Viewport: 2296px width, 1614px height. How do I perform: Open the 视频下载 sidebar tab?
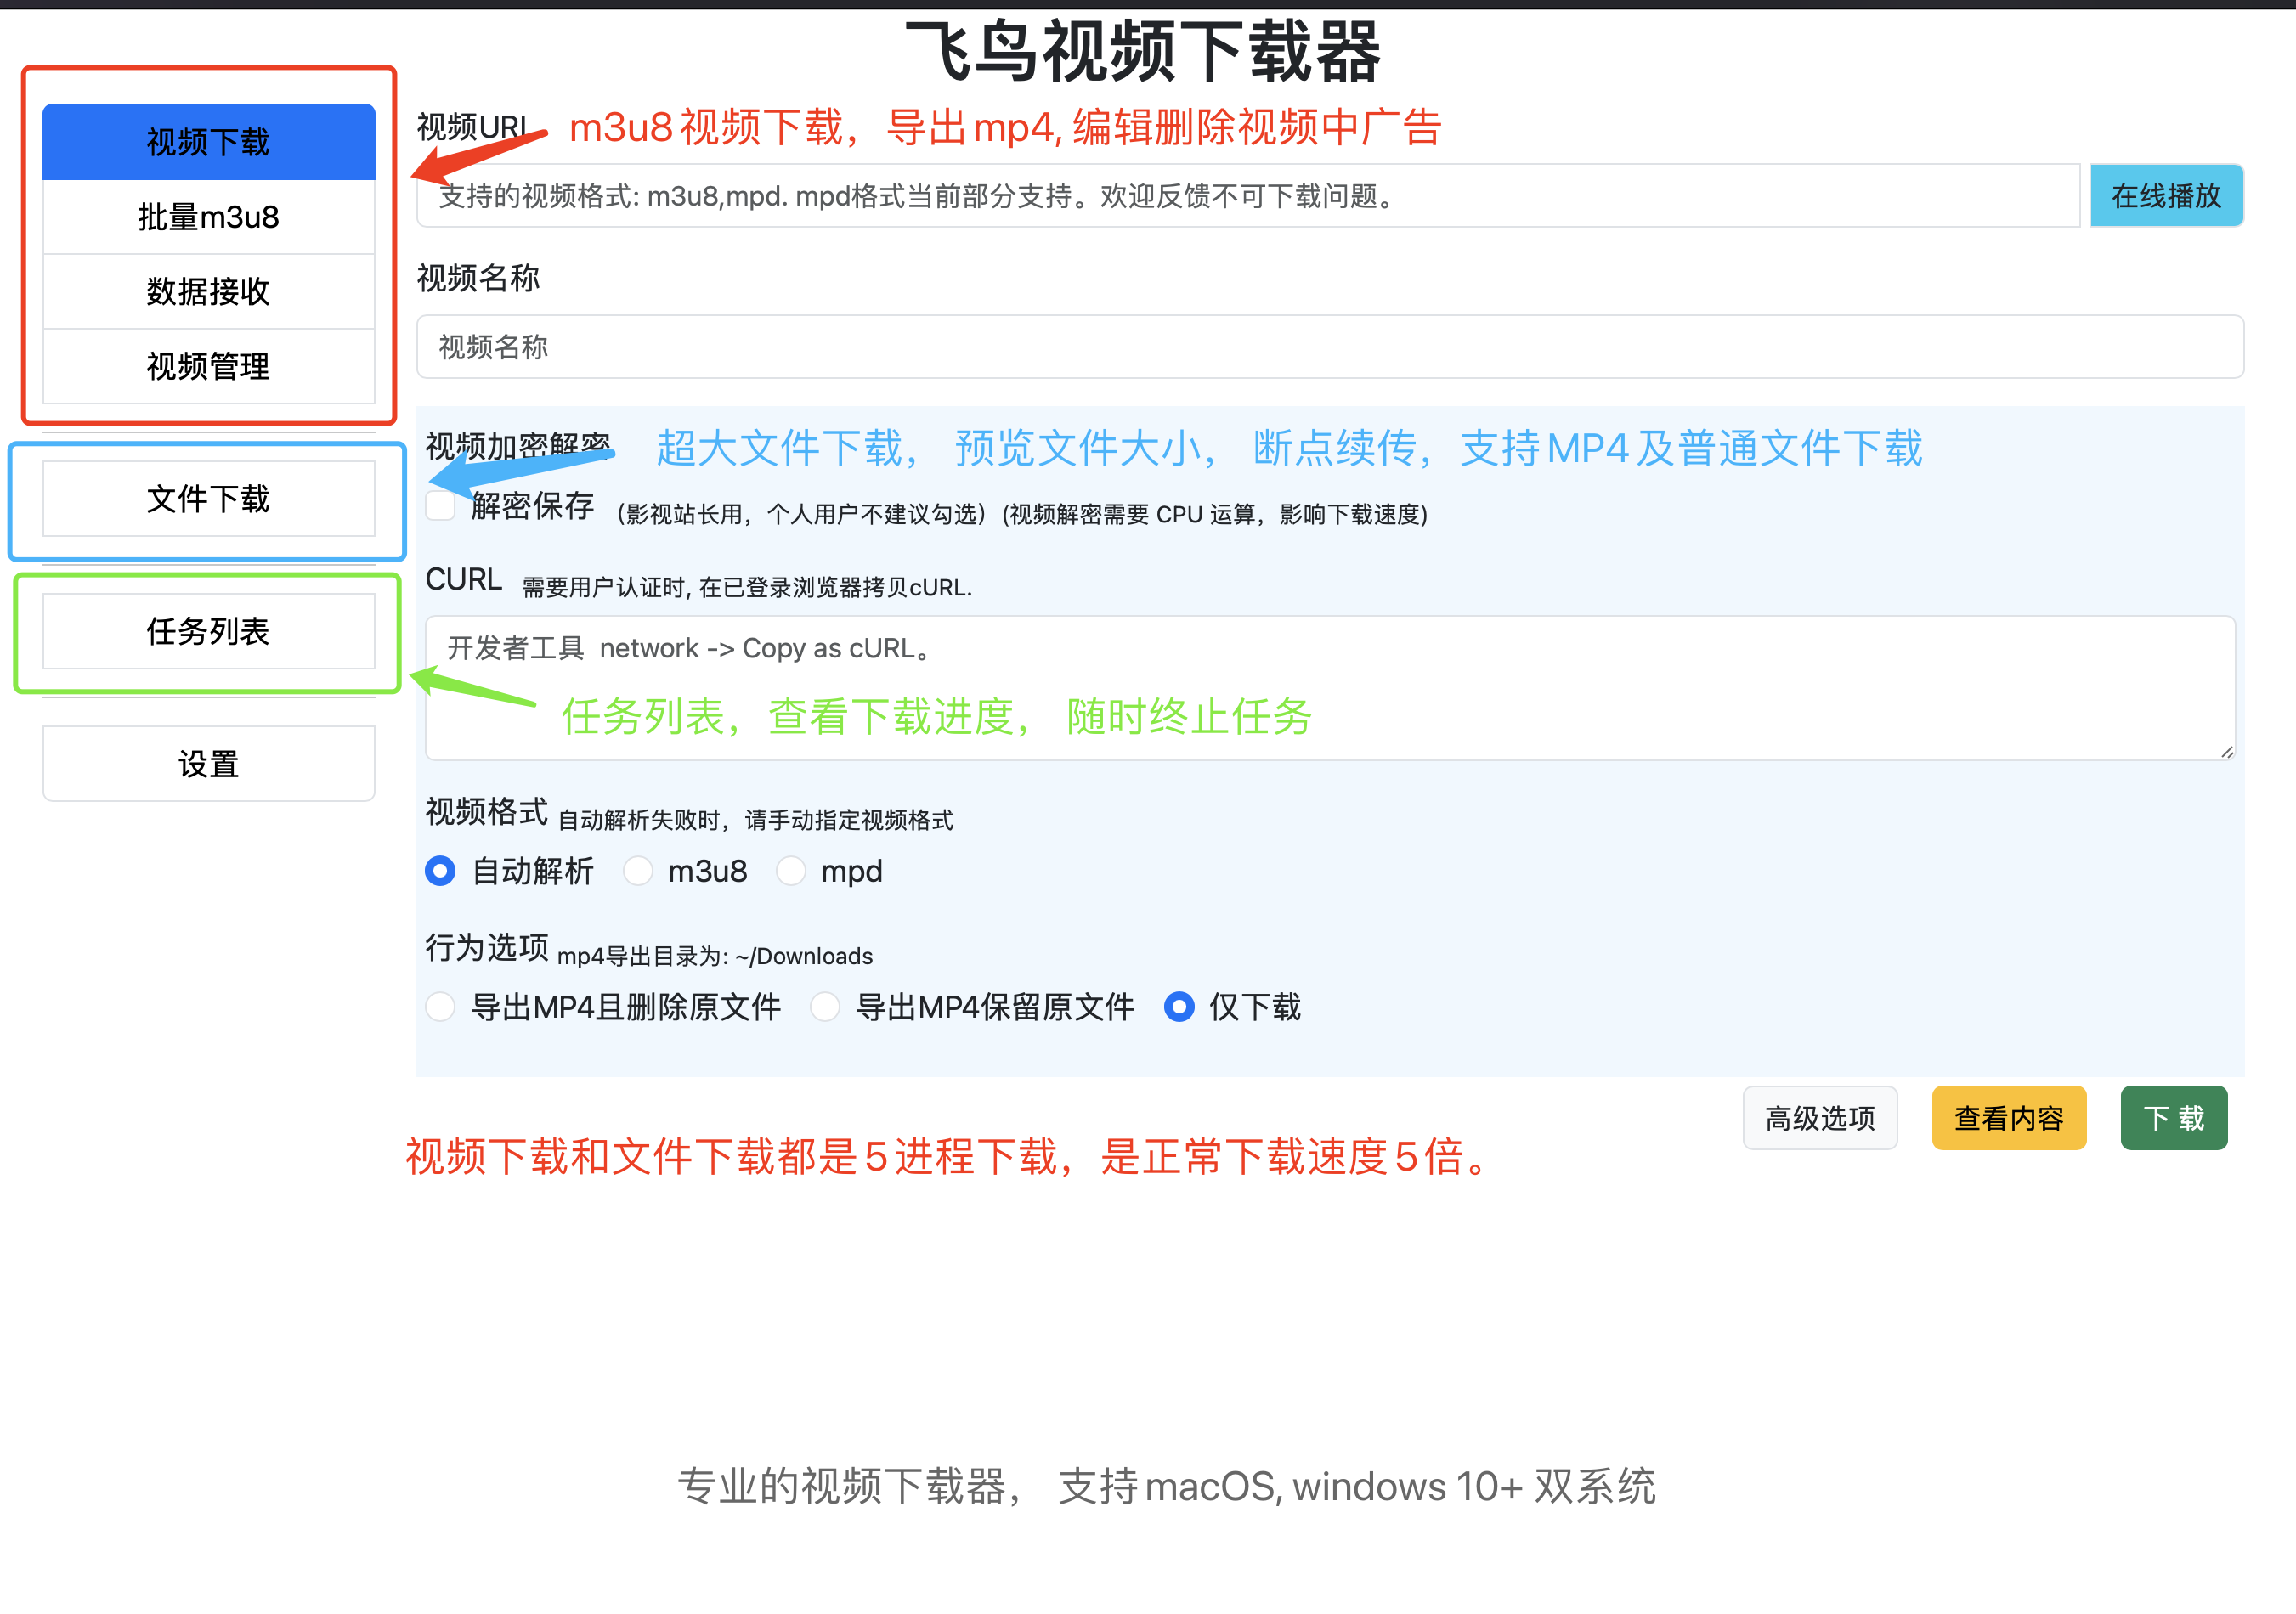pyautogui.click(x=208, y=142)
